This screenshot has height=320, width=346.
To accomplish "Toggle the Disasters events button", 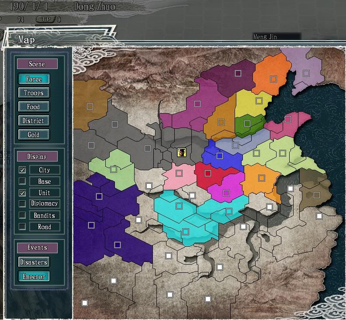I will (x=34, y=262).
